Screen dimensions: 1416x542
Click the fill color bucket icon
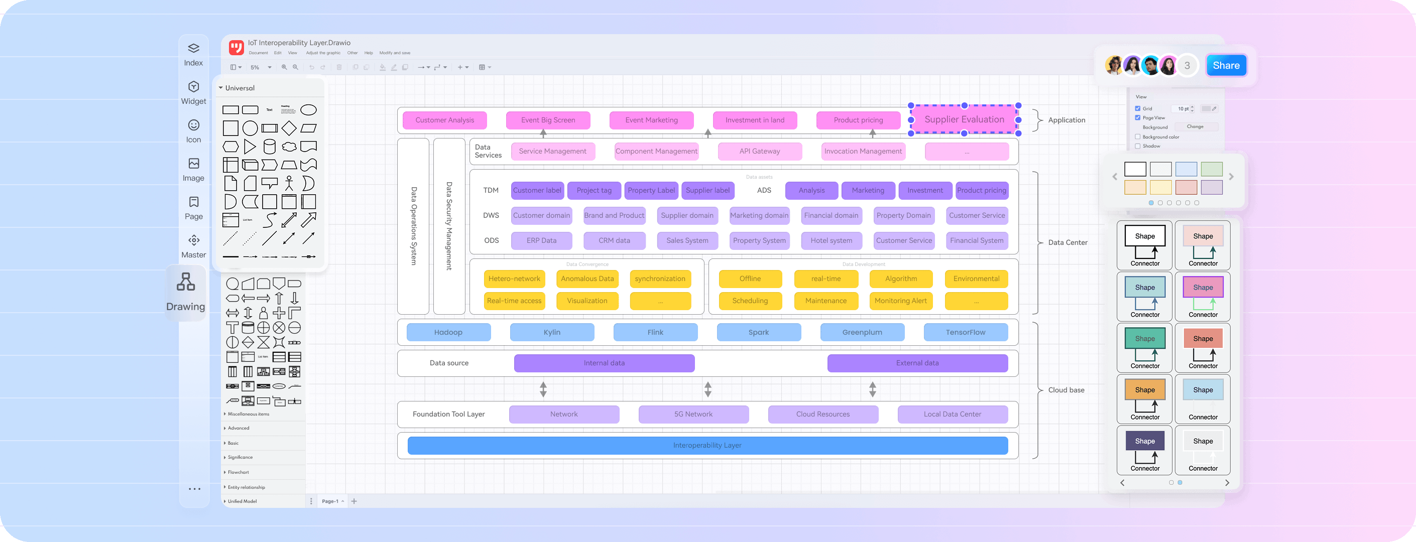point(383,67)
